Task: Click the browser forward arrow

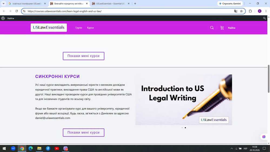Action: 10,11
